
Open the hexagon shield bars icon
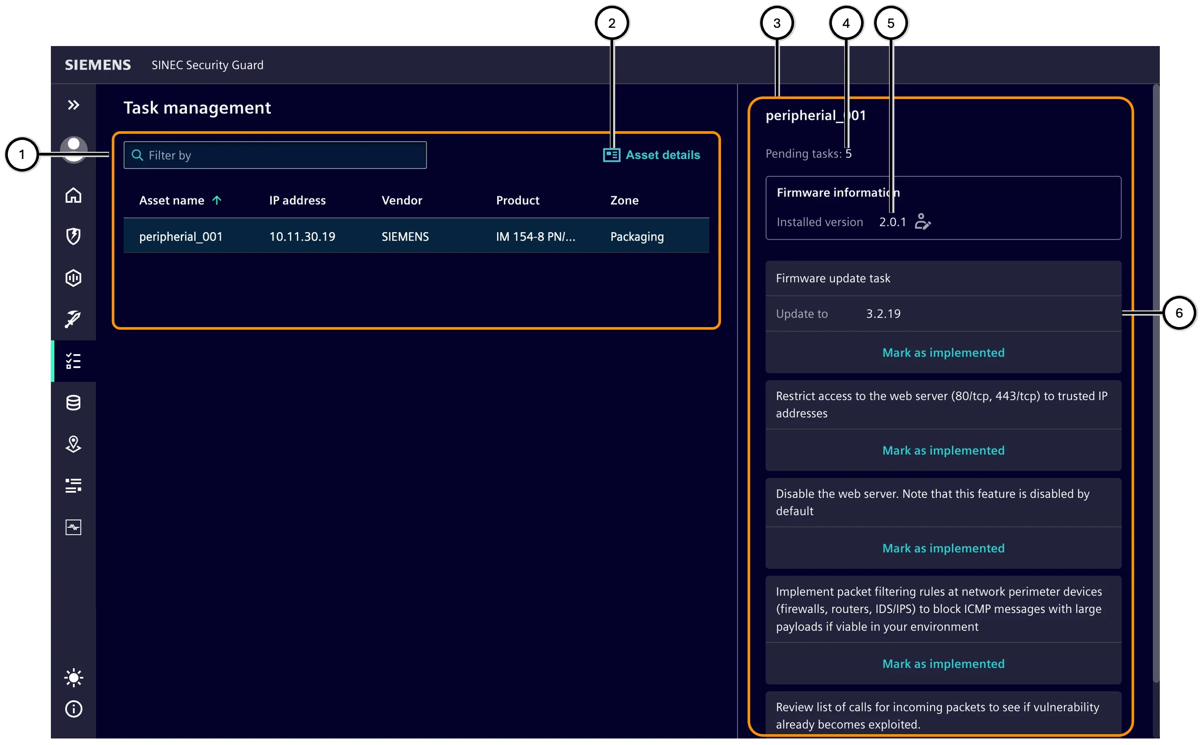point(73,278)
